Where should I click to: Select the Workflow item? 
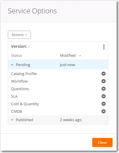coord(19,81)
